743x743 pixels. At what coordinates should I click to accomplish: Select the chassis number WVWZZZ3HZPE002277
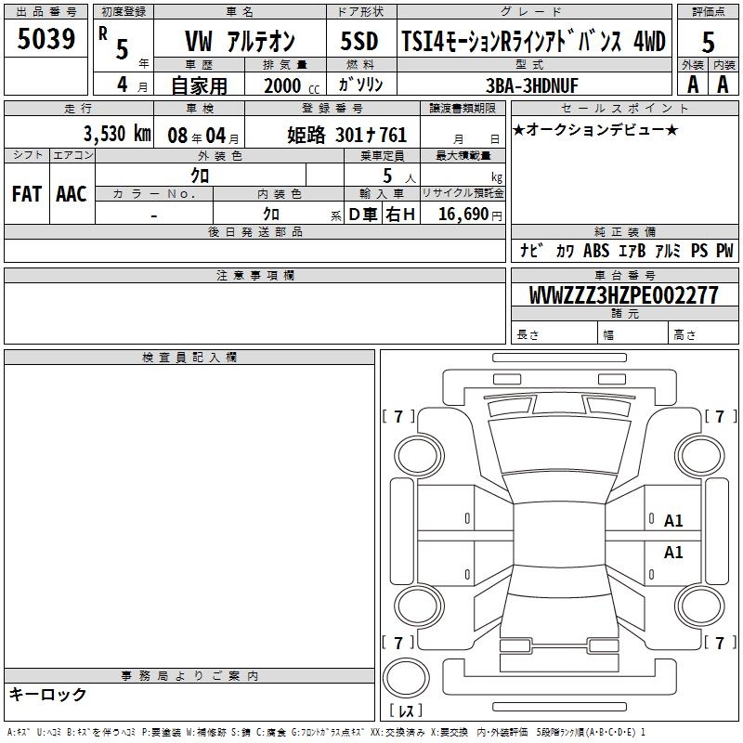tap(623, 295)
